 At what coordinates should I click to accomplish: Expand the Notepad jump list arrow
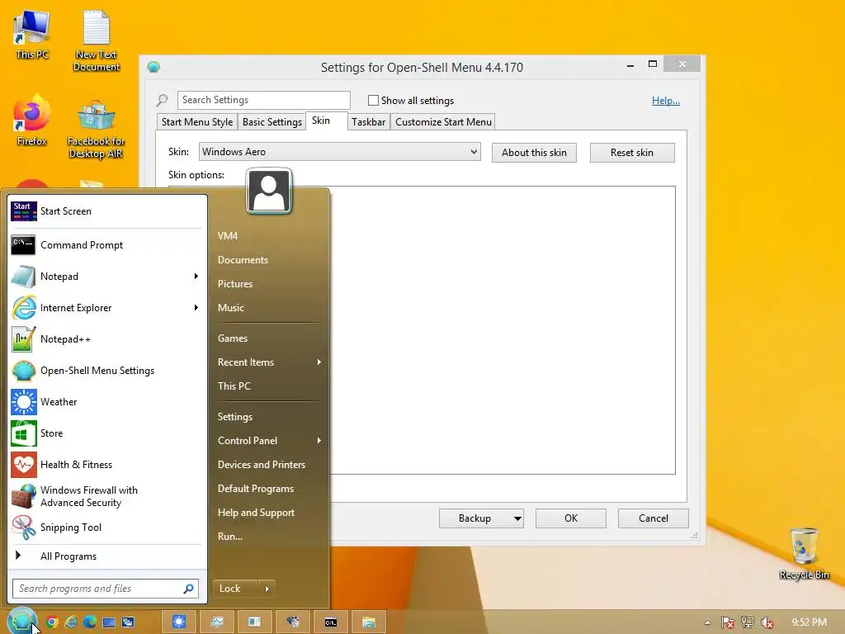(x=196, y=276)
